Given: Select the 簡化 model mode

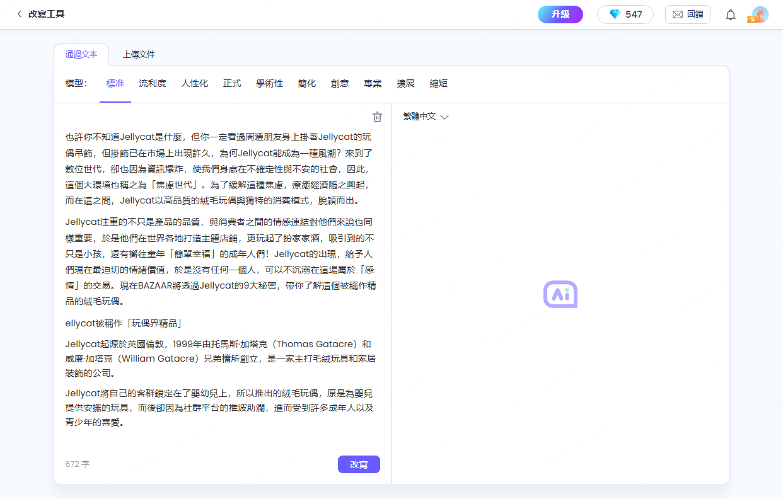Looking at the screenshot, I should pos(307,83).
